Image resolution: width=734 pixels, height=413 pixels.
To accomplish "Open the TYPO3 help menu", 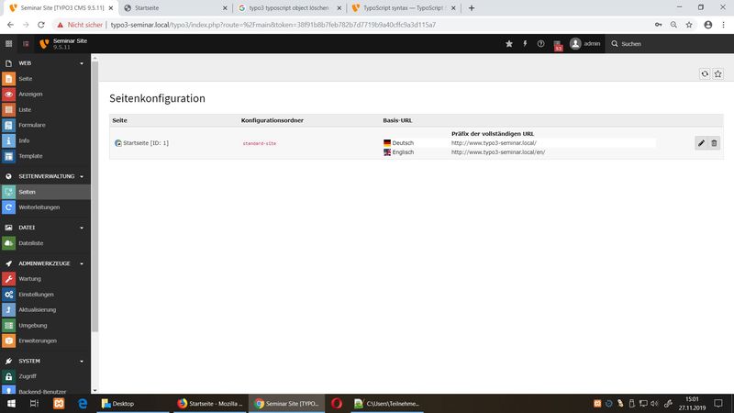I will click(540, 43).
